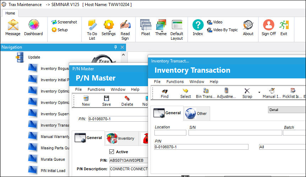Open the About Trax icon
This screenshot has height=177, width=306.
click(x=248, y=27)
